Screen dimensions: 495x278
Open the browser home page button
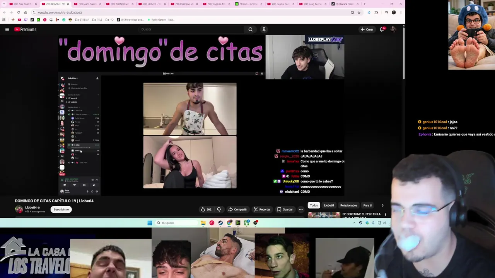point(26,12)
